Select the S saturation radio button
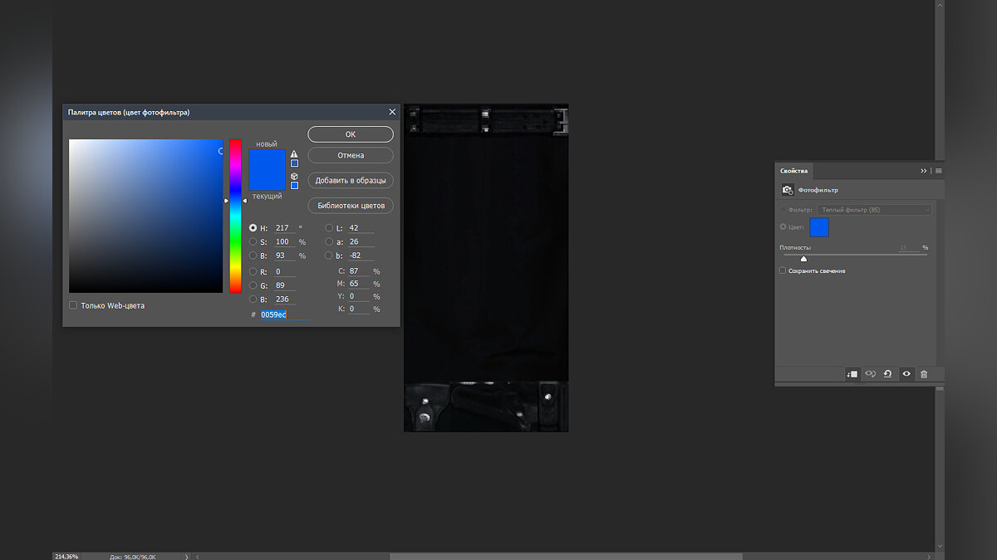The image size is (997, 560). point(253,242)
